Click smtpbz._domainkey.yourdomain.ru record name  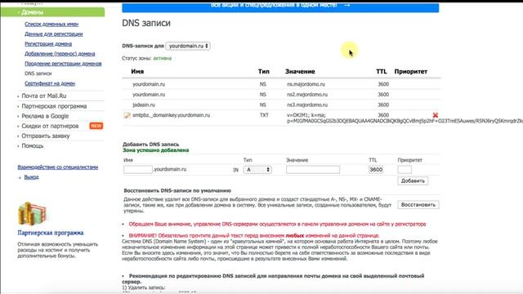pos(171,115)
